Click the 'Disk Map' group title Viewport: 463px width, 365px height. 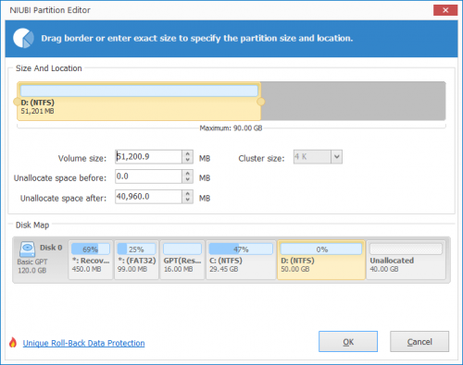coord(32,225)
